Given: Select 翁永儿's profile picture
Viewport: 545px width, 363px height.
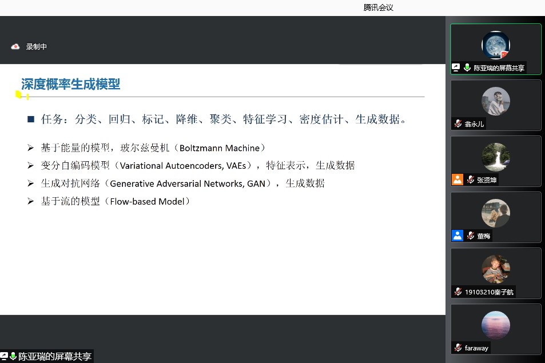Looking at the screenshot, I should click(495, 101).
